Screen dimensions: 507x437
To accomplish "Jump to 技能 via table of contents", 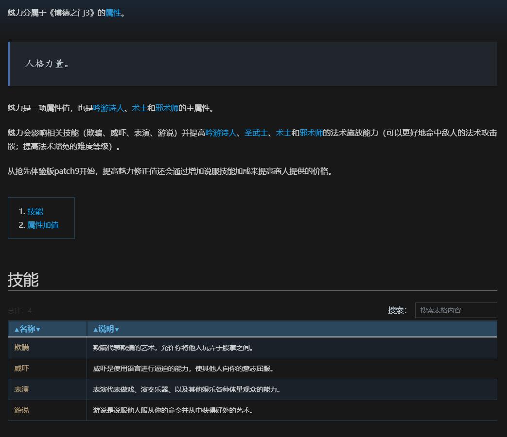I will point(35,211).
